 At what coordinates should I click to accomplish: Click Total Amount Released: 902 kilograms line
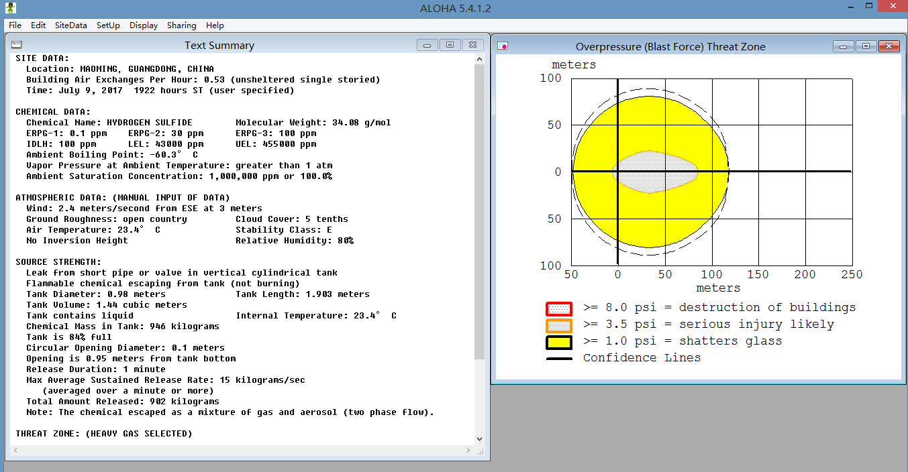(123, 402)
